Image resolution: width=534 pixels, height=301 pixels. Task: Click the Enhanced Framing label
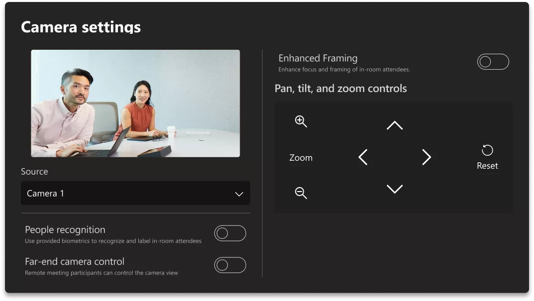(318, 58)
